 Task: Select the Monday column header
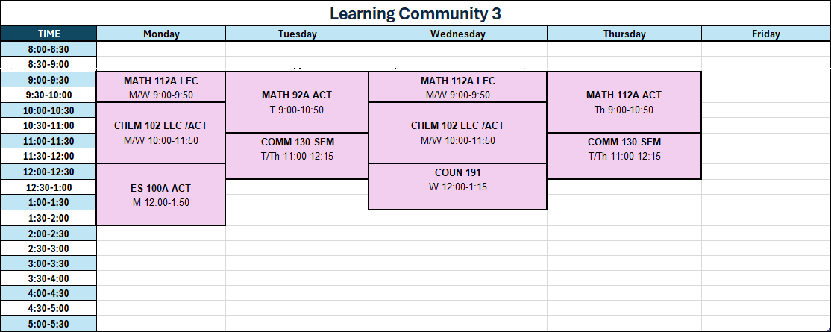point(161,34)
